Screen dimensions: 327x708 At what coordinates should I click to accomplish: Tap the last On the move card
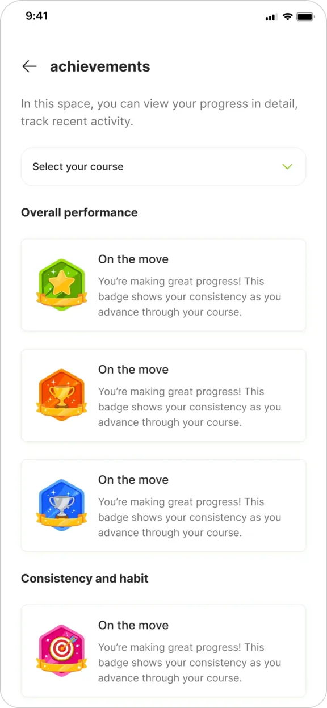click(163, 651)
